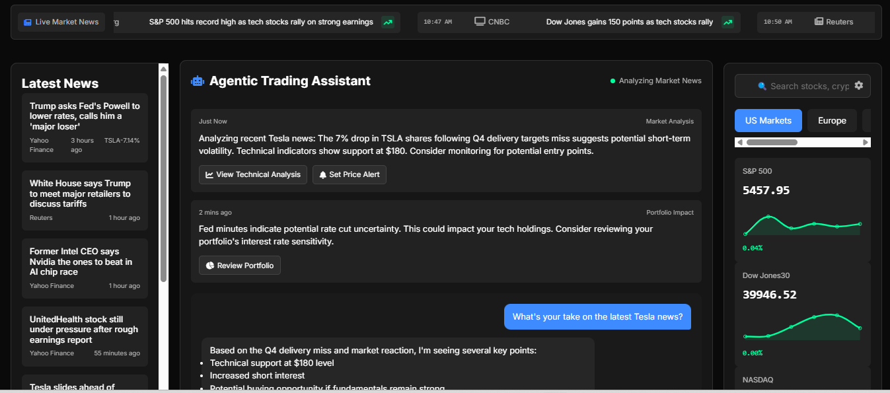Open the Former Intel CEO Nvidia headline
Screen dimensions: 890x393
[81, 262]
